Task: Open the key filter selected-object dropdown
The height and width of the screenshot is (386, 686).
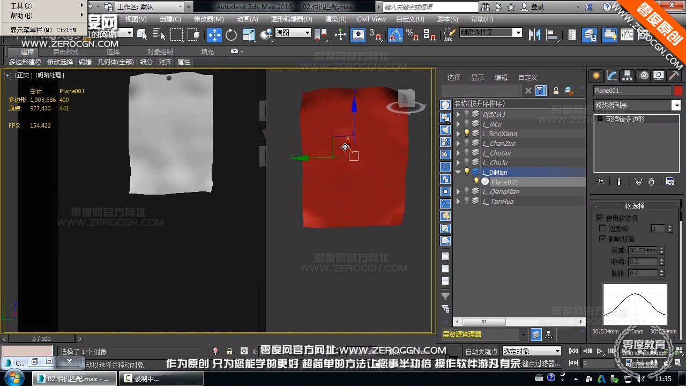Action: 531,351
